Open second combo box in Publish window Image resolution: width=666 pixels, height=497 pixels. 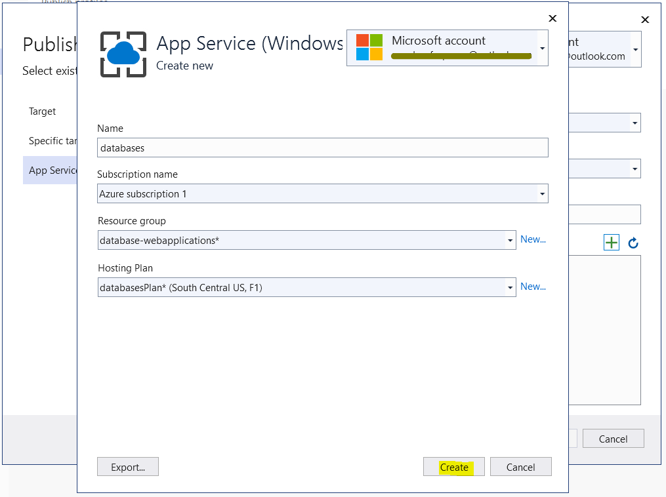tap(605, 169)
